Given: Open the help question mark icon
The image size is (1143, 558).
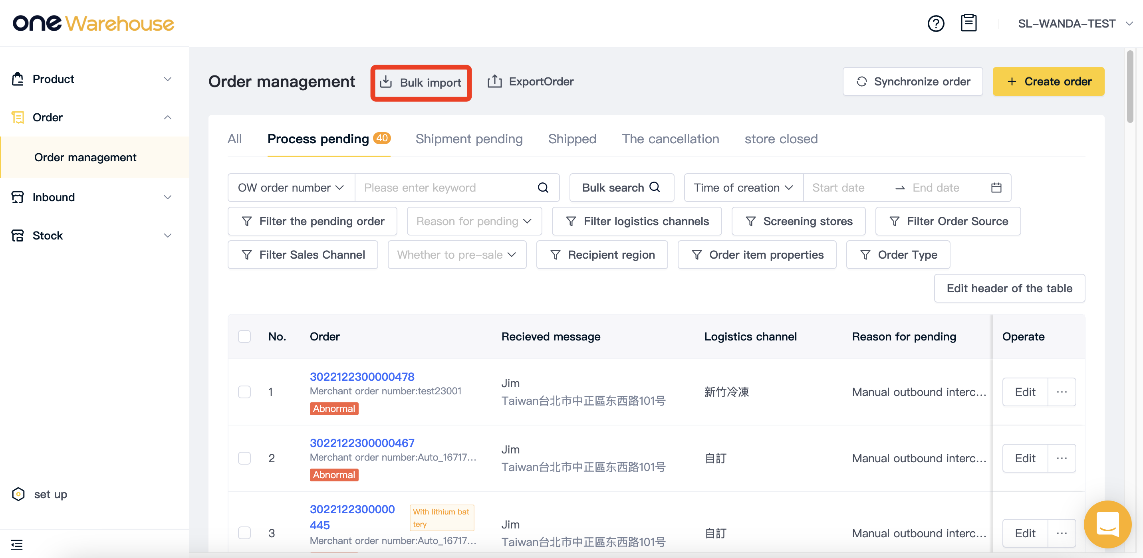Looking at the screenshot, I should pos(936,24).
